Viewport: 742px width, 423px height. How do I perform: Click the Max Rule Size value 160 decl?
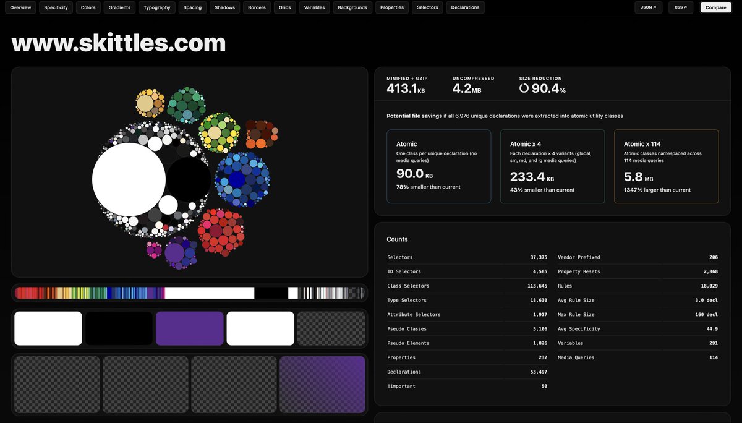click(706, 314)
